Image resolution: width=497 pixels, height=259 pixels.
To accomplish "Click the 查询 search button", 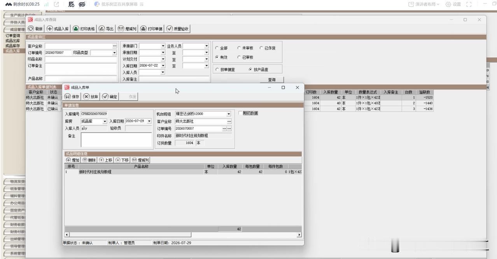I will click(x=271, y=79).
